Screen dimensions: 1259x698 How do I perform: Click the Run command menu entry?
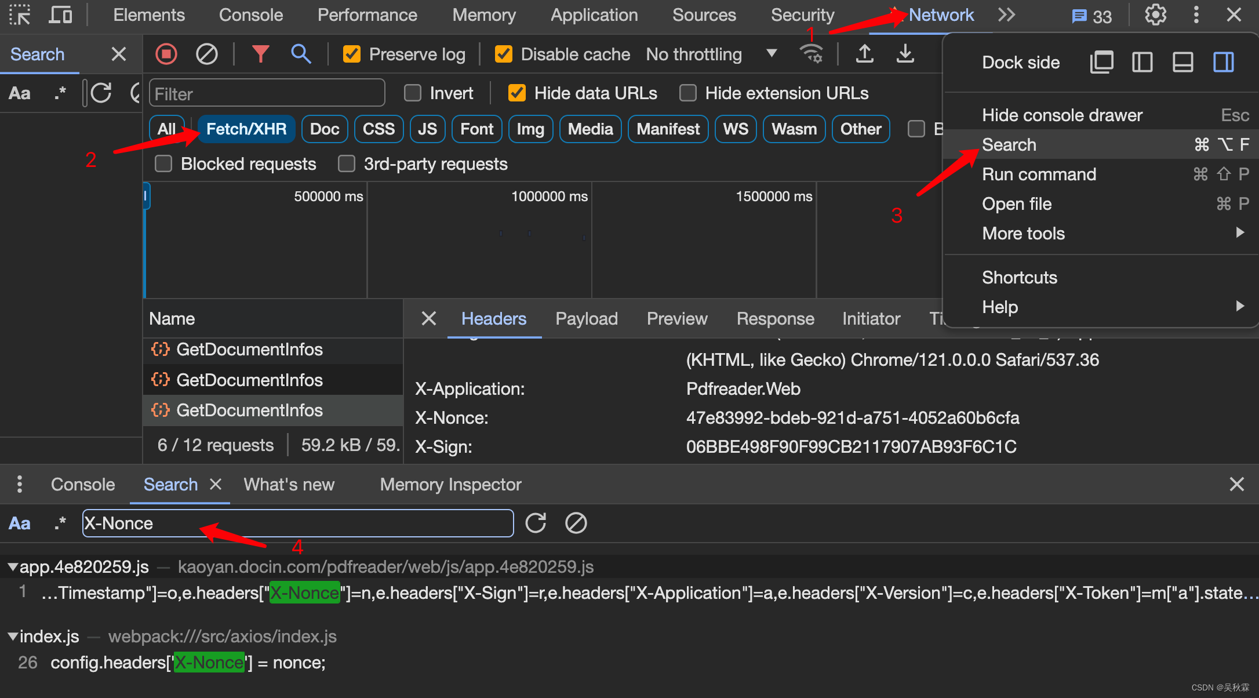click(x=1039, y=174)
